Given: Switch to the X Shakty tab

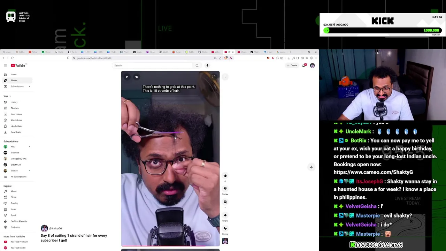Looking at the screenshot, I should pos(138,52).
